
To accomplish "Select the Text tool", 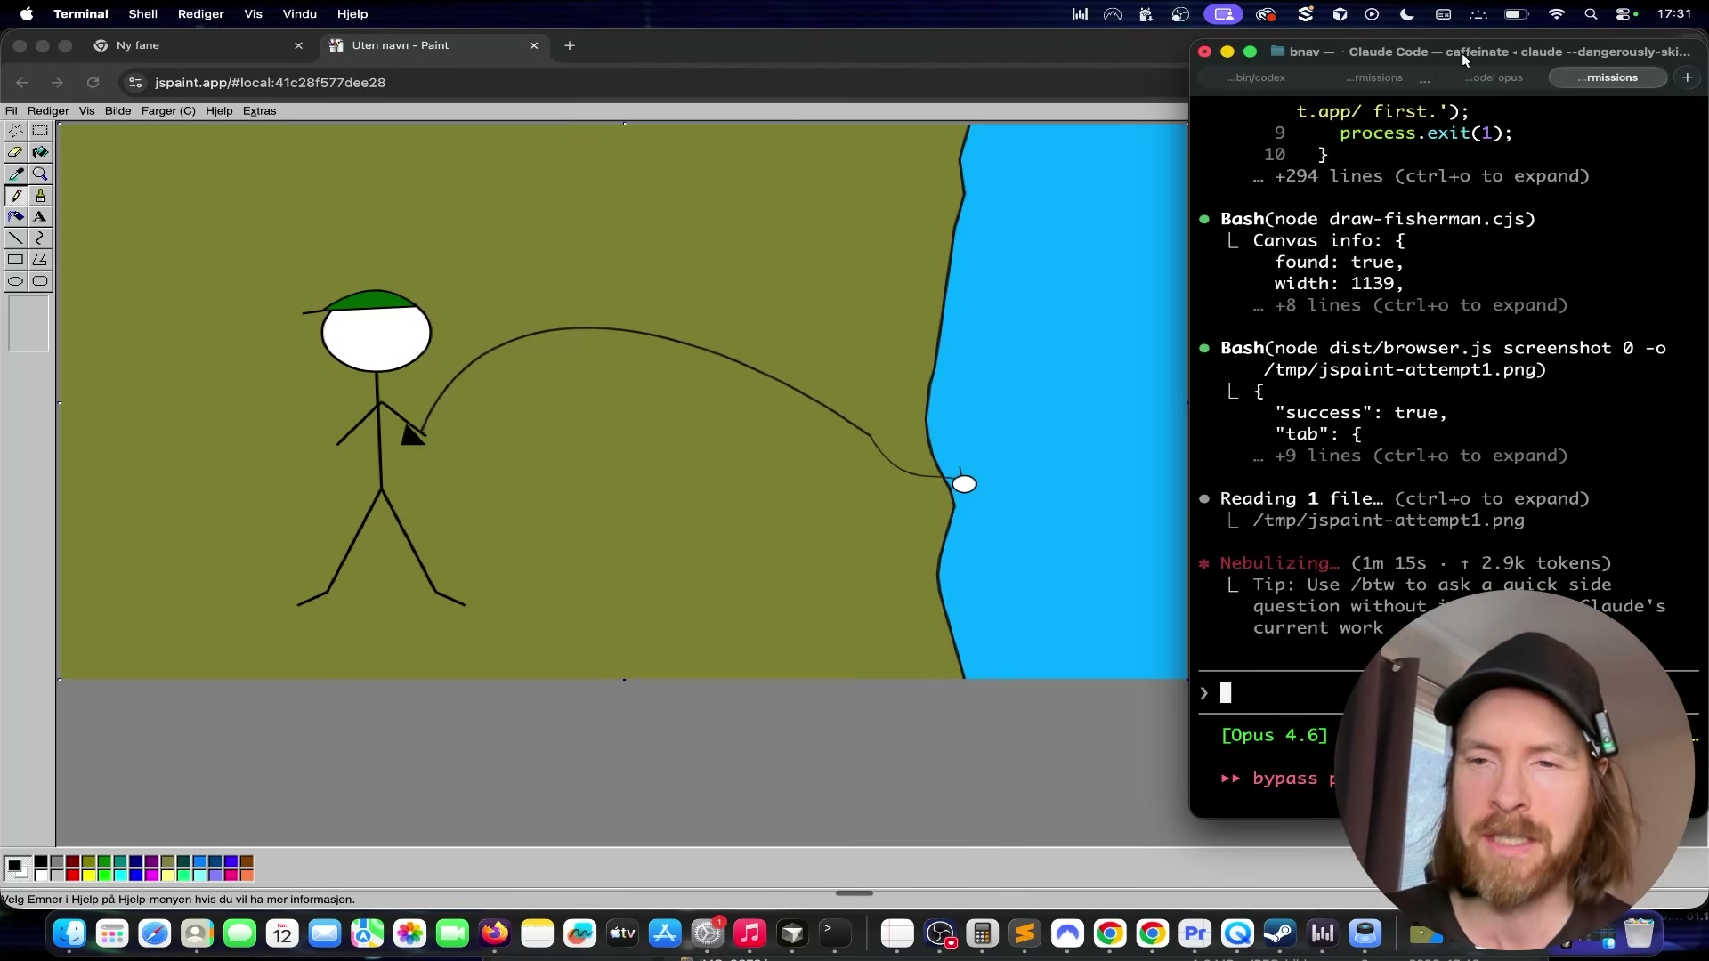I will click(x=41, y=216).
